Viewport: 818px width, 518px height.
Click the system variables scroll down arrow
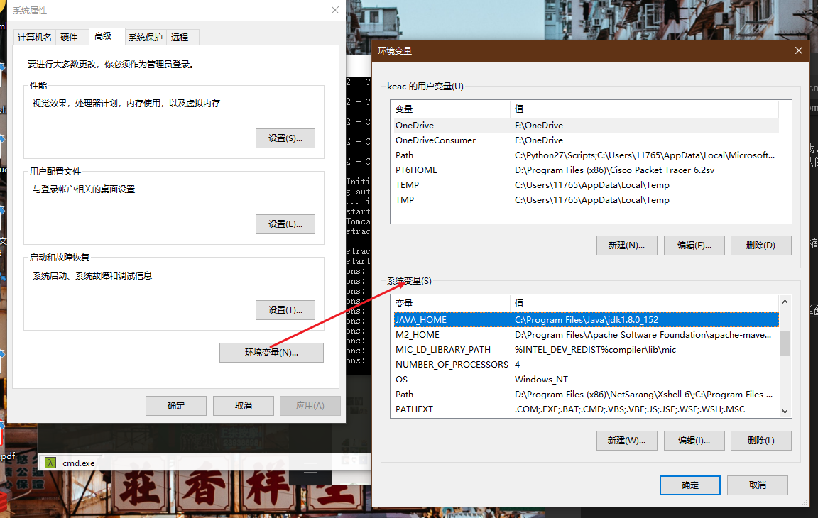[785, 411]
